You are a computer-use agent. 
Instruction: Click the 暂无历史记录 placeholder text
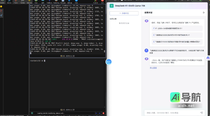click(124, 23)
